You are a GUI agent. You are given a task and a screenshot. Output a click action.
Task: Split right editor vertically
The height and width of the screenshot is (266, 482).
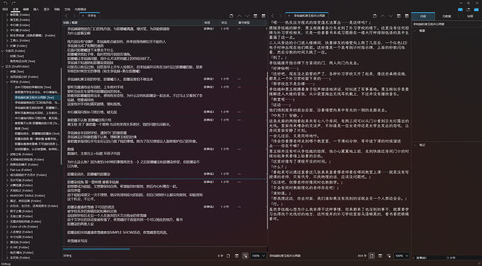tap(399, 15)
